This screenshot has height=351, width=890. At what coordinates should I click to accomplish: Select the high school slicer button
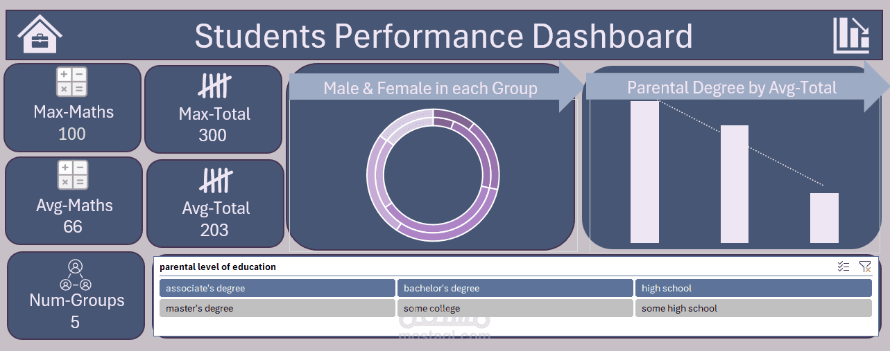pyautogui.click(x=753, y=288)
